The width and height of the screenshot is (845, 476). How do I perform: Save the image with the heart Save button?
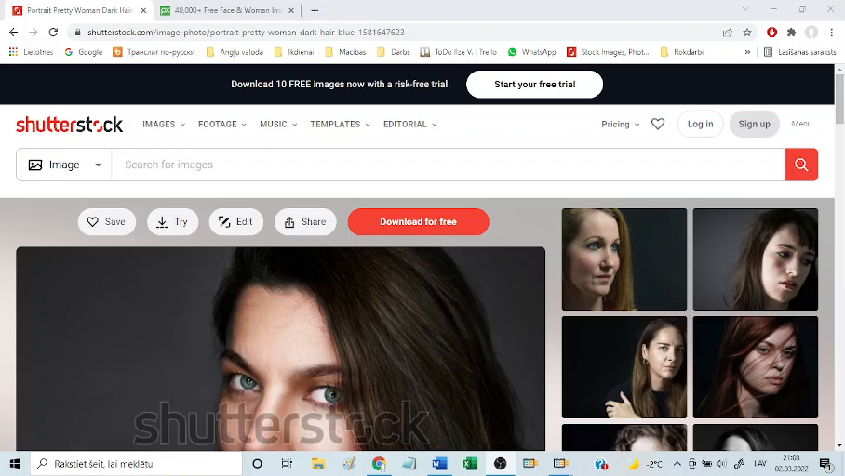pyautogui.click(x=107, y=222)
